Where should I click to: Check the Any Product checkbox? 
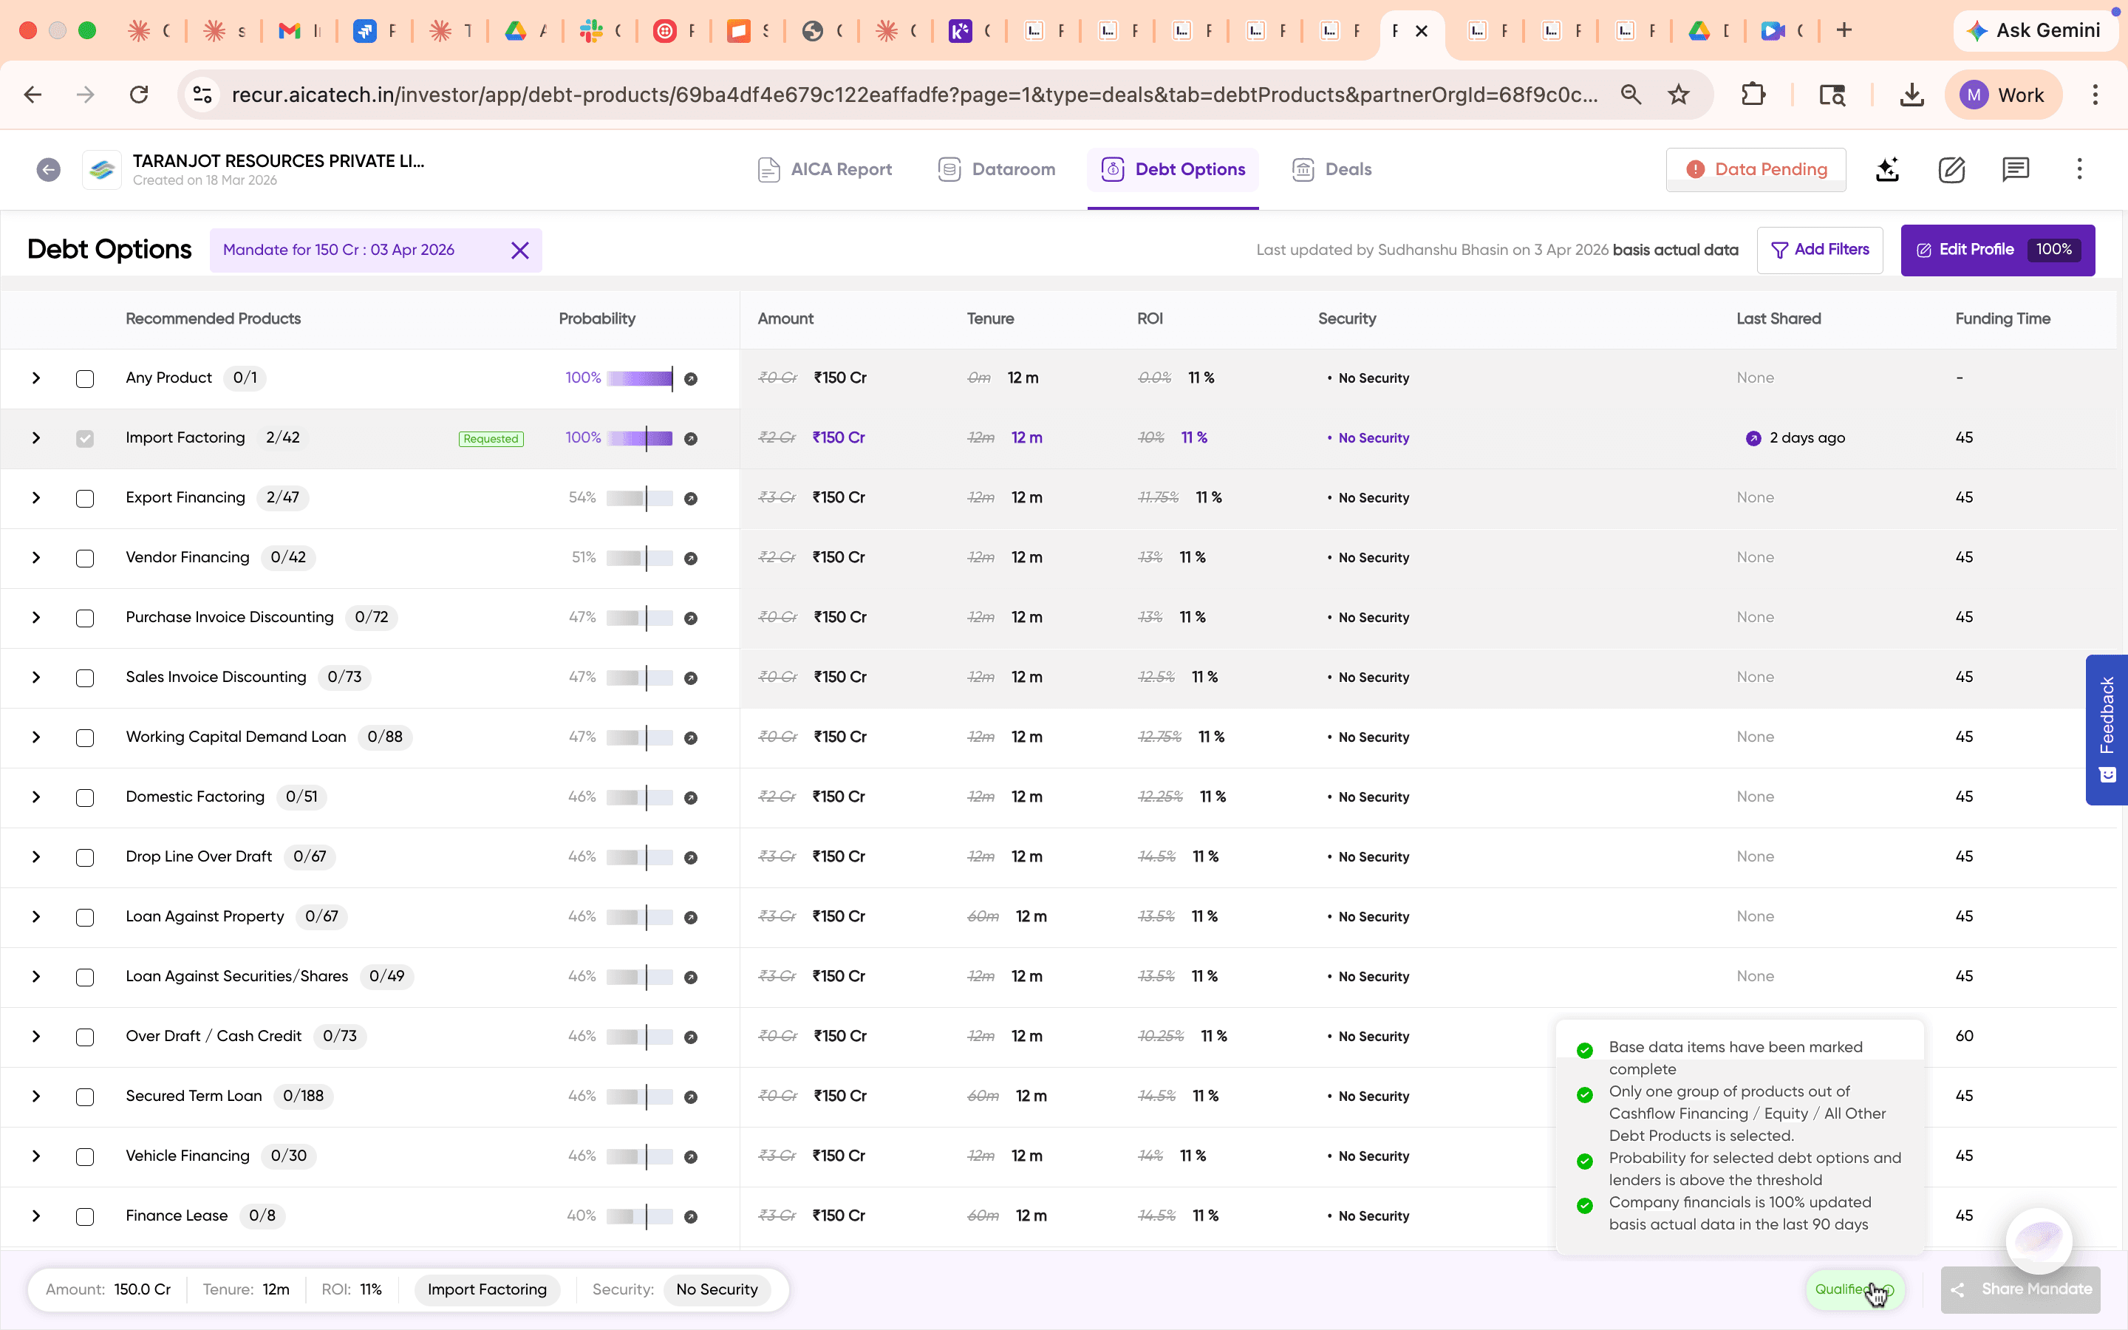[x=85, y=379]
